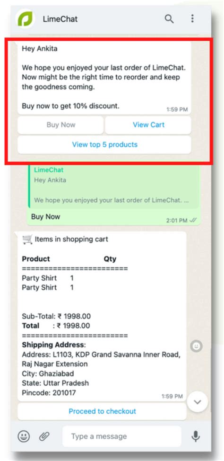The height and width of the screenshot is (461, 224).
Task: Click the shopping cart emoji in message
Action: [x=27, y=240]
